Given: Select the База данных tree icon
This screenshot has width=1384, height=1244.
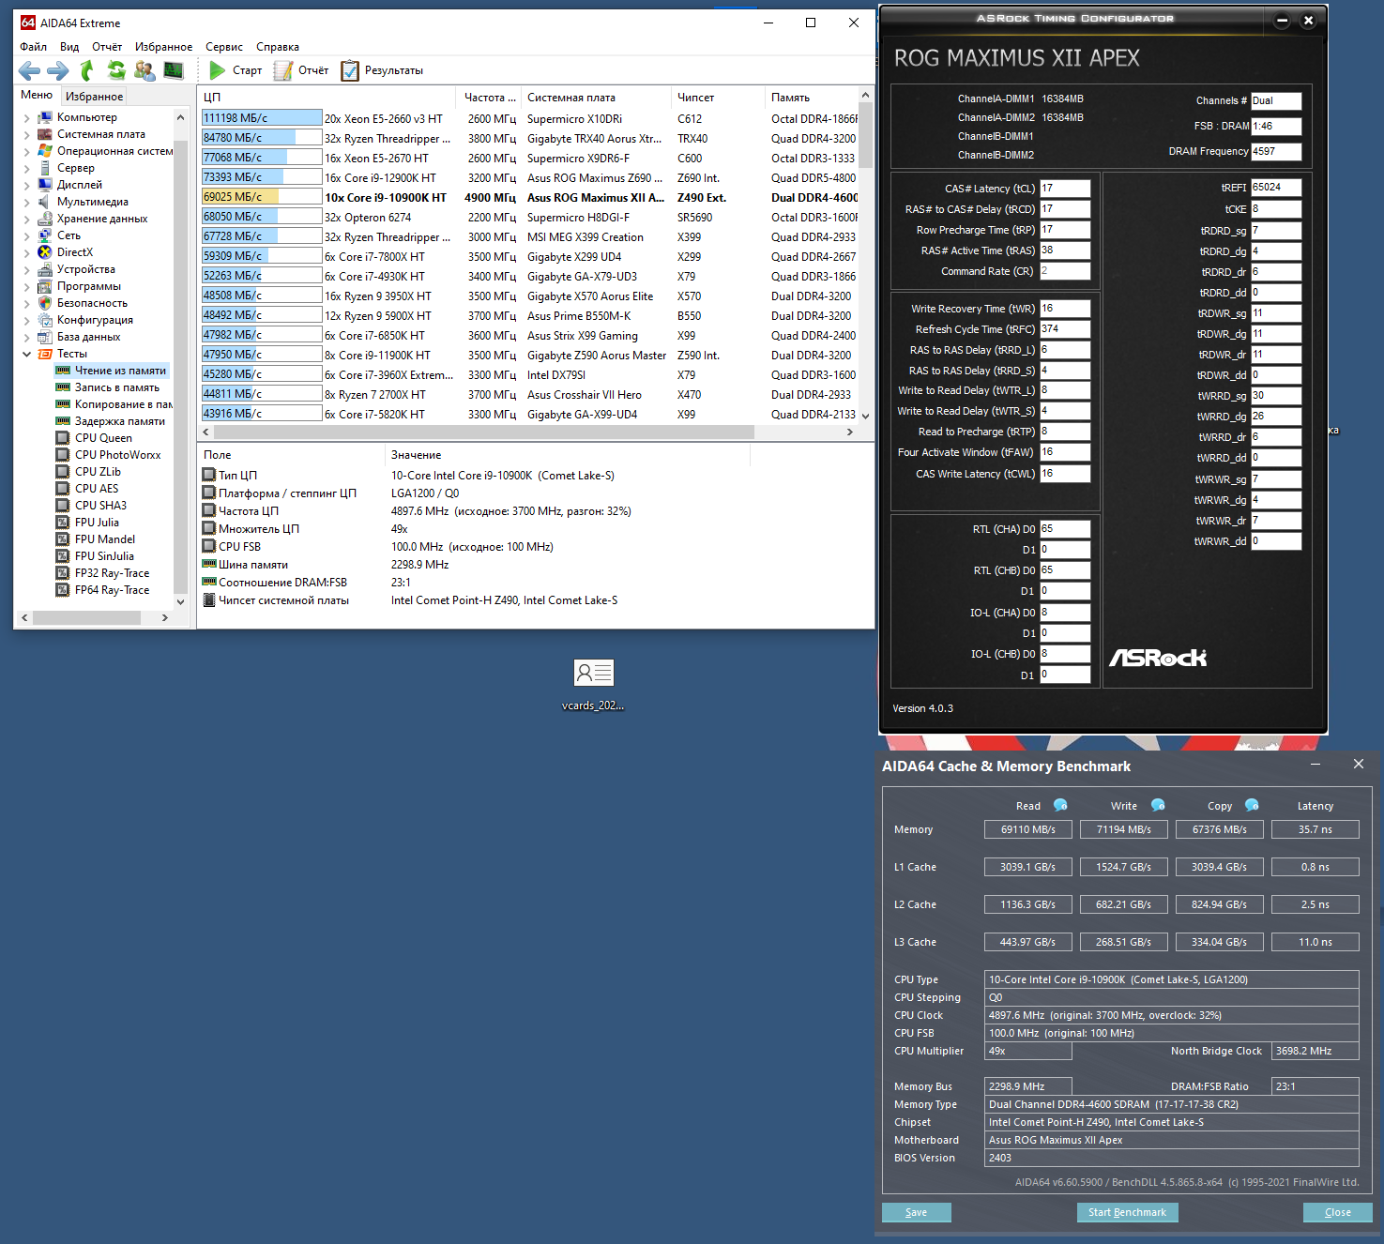Looking at the screenshot, I should 45,337.
